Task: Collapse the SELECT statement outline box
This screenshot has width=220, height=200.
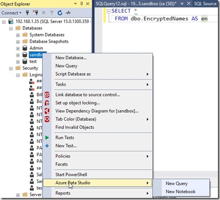Action: pos(109,11)
